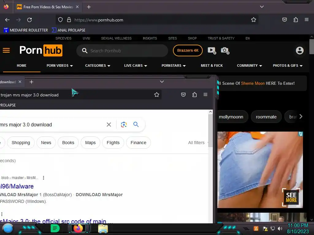Open Extensions icon in front window toolbar
The width and height of the screenshot is (314, 235).
(x=194, y=95)
